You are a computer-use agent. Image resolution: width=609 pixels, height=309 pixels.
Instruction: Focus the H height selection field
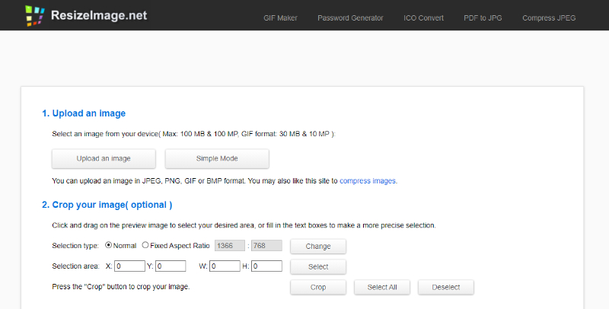tap(266, 266)
